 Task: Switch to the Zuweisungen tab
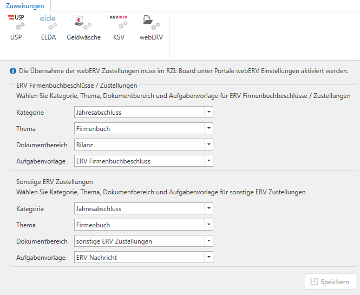[x=25, y=6]
